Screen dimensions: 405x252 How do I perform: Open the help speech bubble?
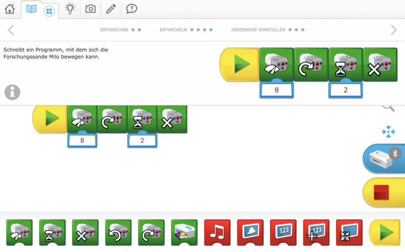(x=131, y=9)
